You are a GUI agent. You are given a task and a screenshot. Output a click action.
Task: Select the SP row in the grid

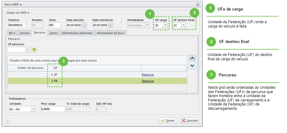97,75
